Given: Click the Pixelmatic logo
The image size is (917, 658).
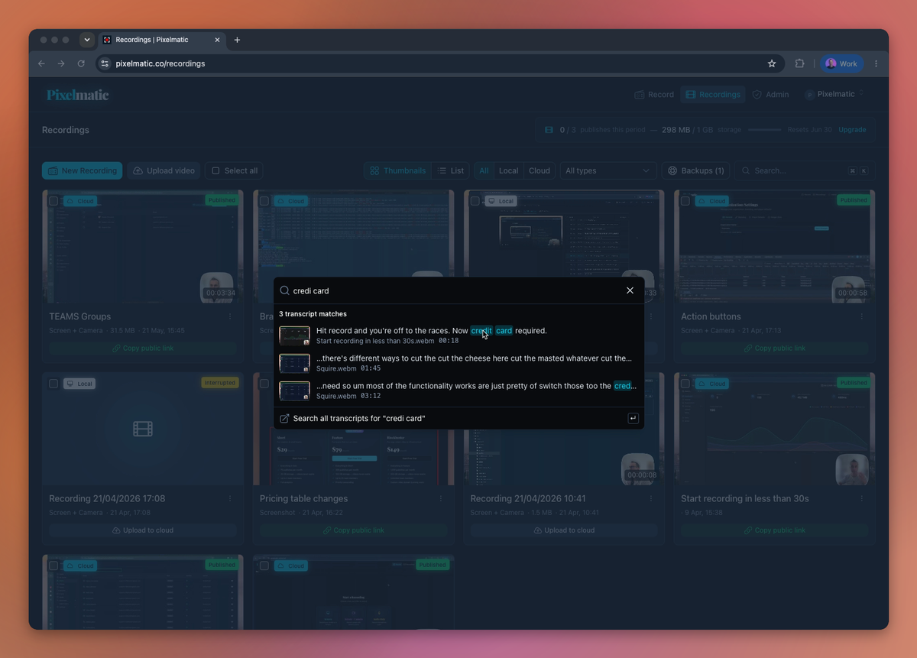Looking at the screenshot, I should click(x=78, y=95).
